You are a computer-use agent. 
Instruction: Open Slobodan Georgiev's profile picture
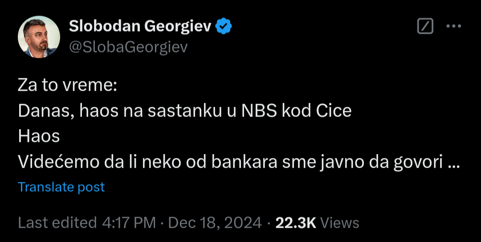tap(39, 37)
